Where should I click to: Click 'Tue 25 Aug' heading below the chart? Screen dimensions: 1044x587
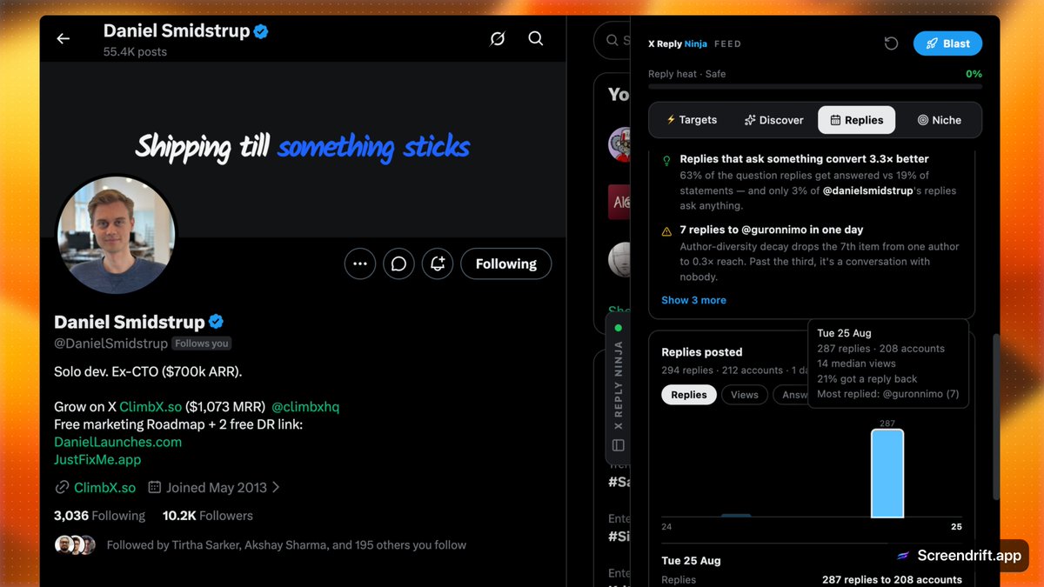coord(691,561)
